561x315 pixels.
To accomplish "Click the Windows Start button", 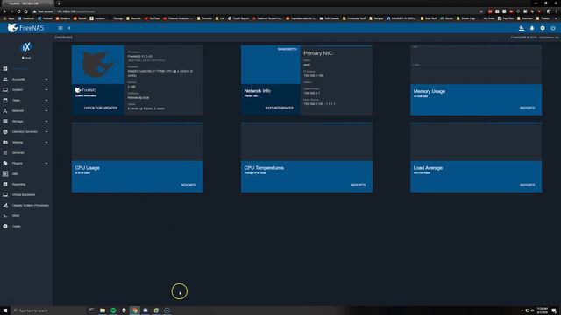I will [x=5, y=311].
